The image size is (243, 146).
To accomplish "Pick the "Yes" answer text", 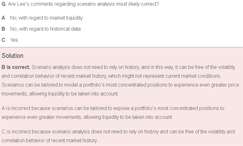I will [14, 40].
